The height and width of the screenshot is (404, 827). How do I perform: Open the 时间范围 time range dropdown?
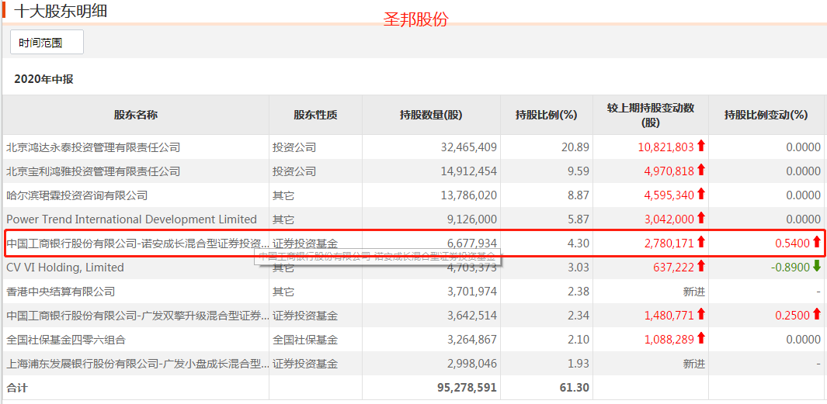coord(47,42)
